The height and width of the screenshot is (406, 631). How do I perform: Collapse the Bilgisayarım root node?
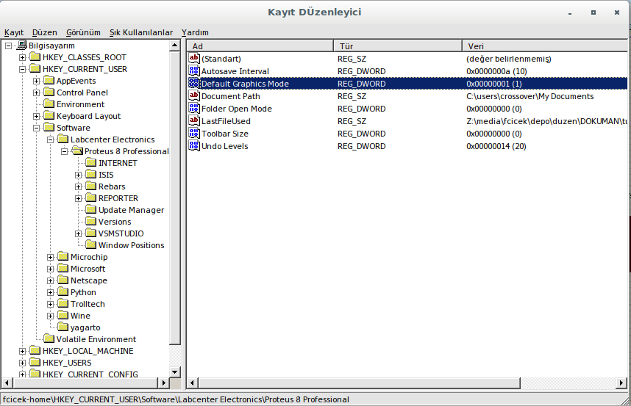[8, 46]
